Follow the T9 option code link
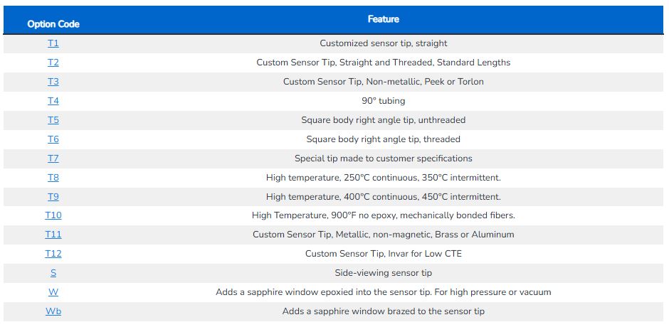The height and width of the screenshot is (327, 669). [53, 197]
